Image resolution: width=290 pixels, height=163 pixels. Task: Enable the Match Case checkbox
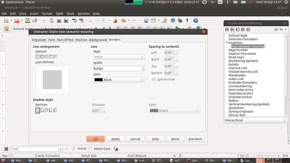tap(90, 149)
